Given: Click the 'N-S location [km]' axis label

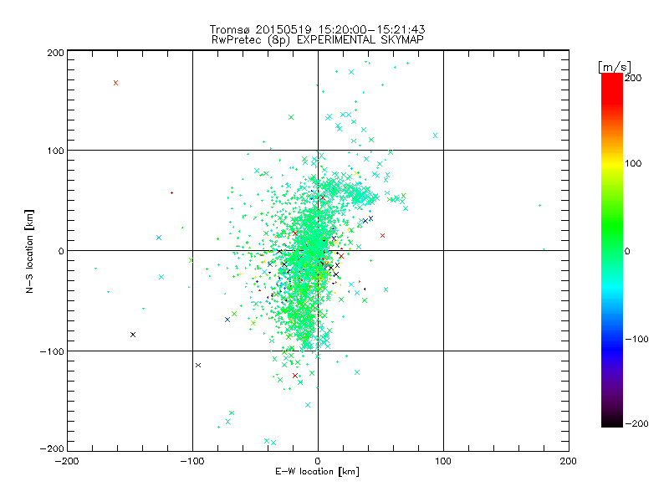Looking at the screenshot, I should pos(29,251).
